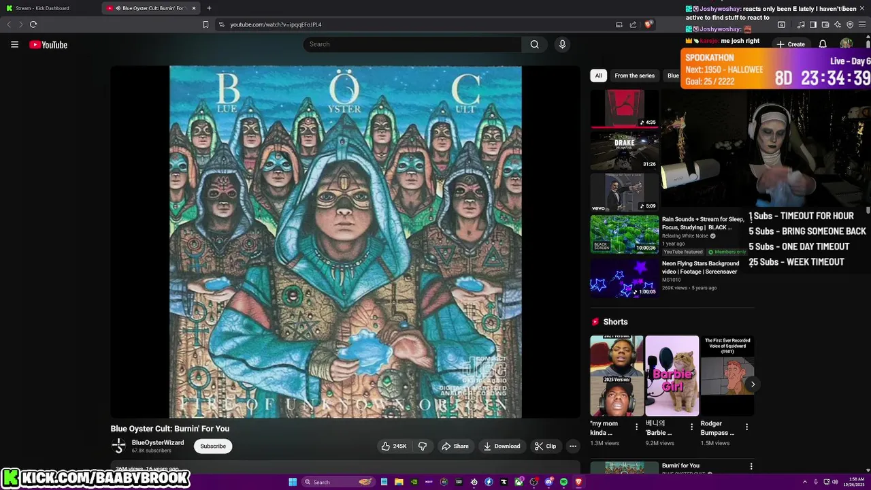Click the Create button

click(x=791, y=44)
